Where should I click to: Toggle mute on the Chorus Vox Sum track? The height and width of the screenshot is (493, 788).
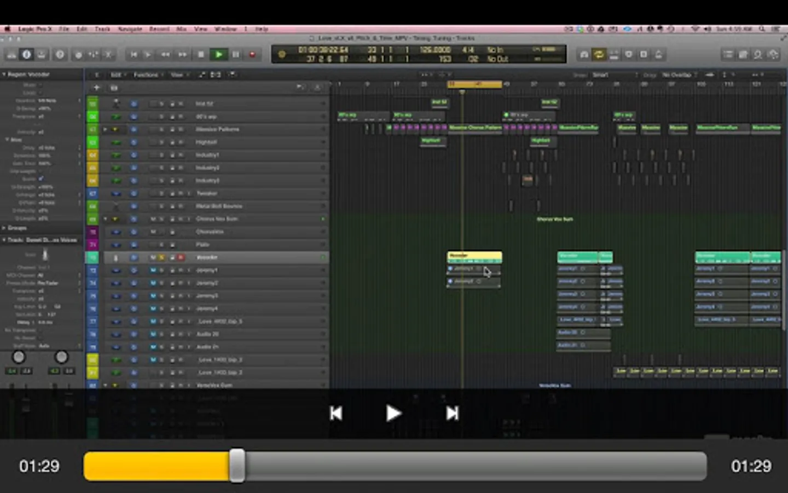coord(153,219)
